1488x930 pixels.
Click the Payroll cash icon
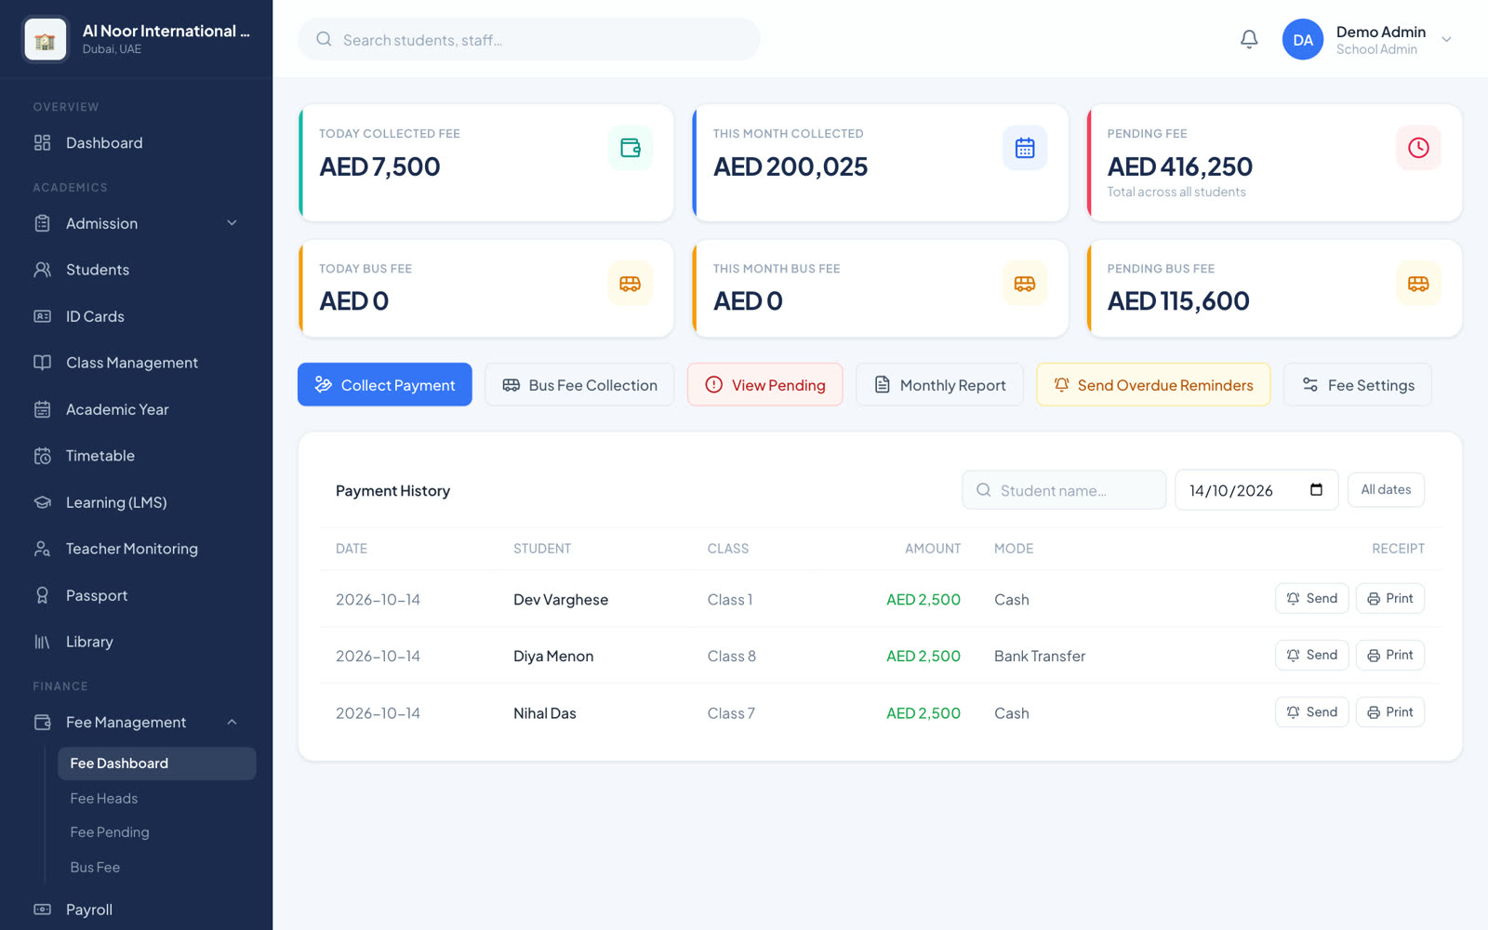tap(43, 910)
